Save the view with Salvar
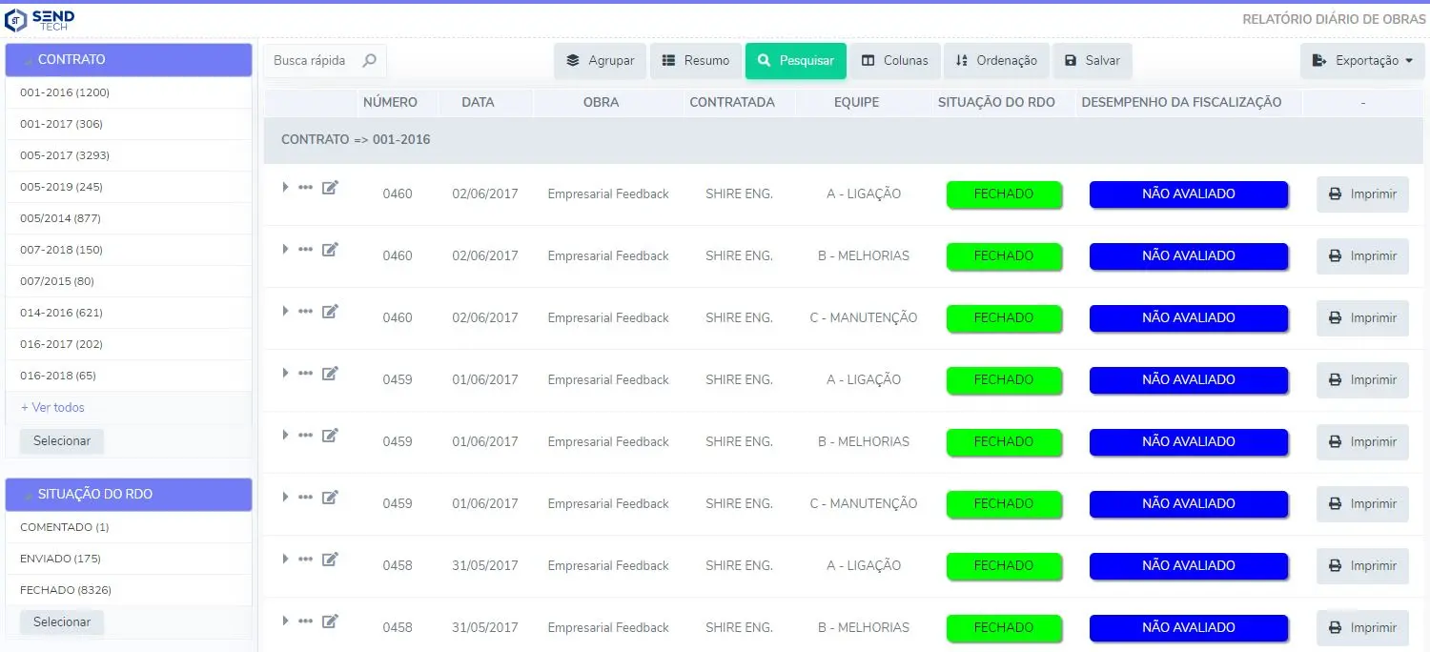1430x652 pixels. tap(1092, 60)
